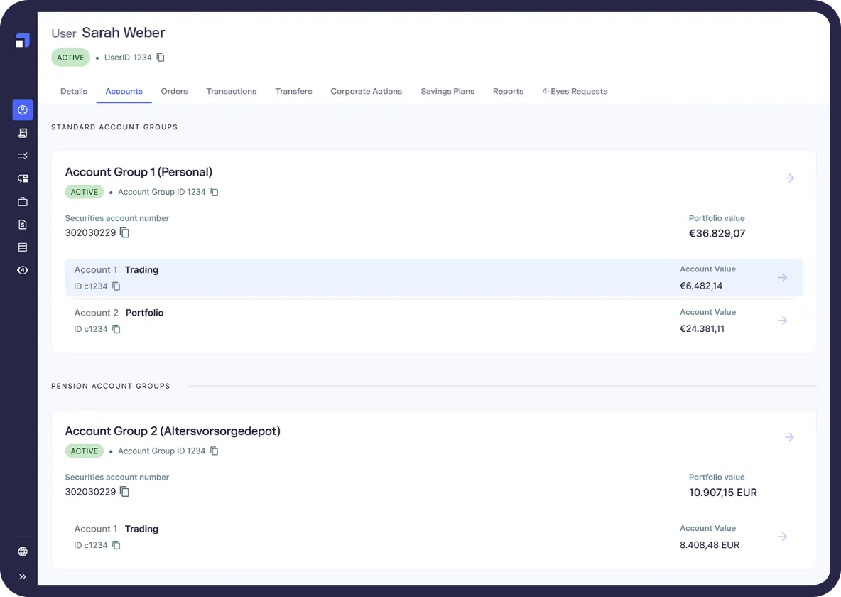The image size is (841, 597).
Task: Open Account Group 2 (Altersvorsorgedepot) arrow
Action: (789, 437)
